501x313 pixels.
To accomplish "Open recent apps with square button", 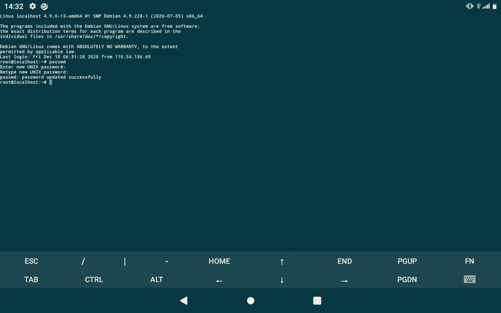I will 317,300.
